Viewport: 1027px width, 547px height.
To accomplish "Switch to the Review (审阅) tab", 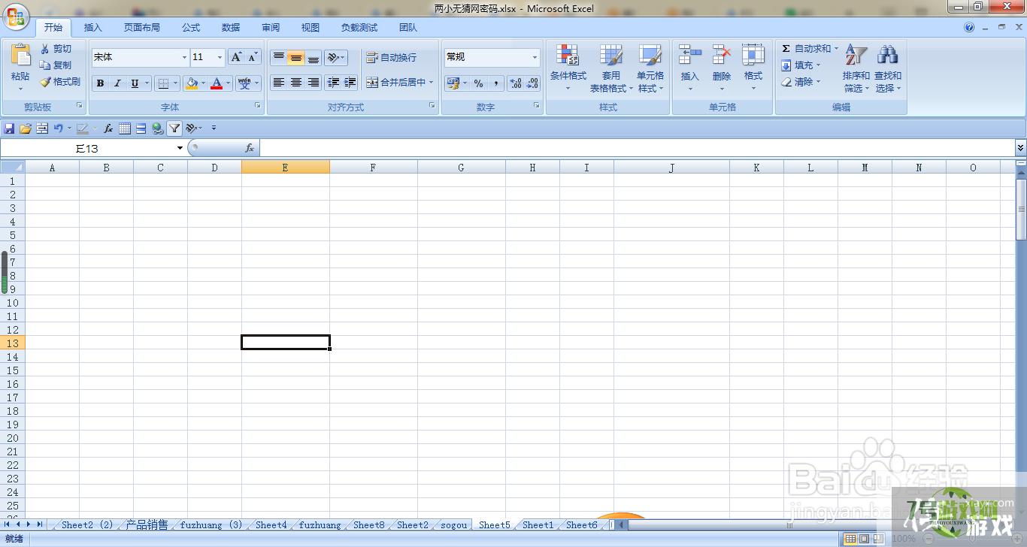I will (271, 27).
